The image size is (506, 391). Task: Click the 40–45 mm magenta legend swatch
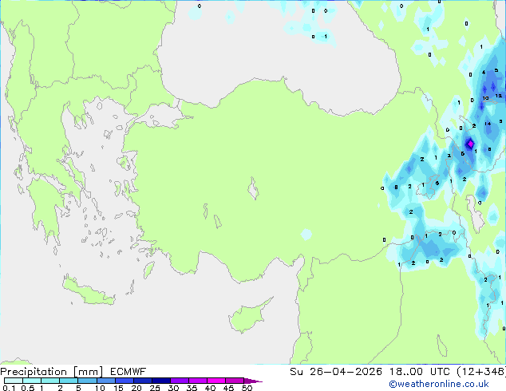point(216,381)
